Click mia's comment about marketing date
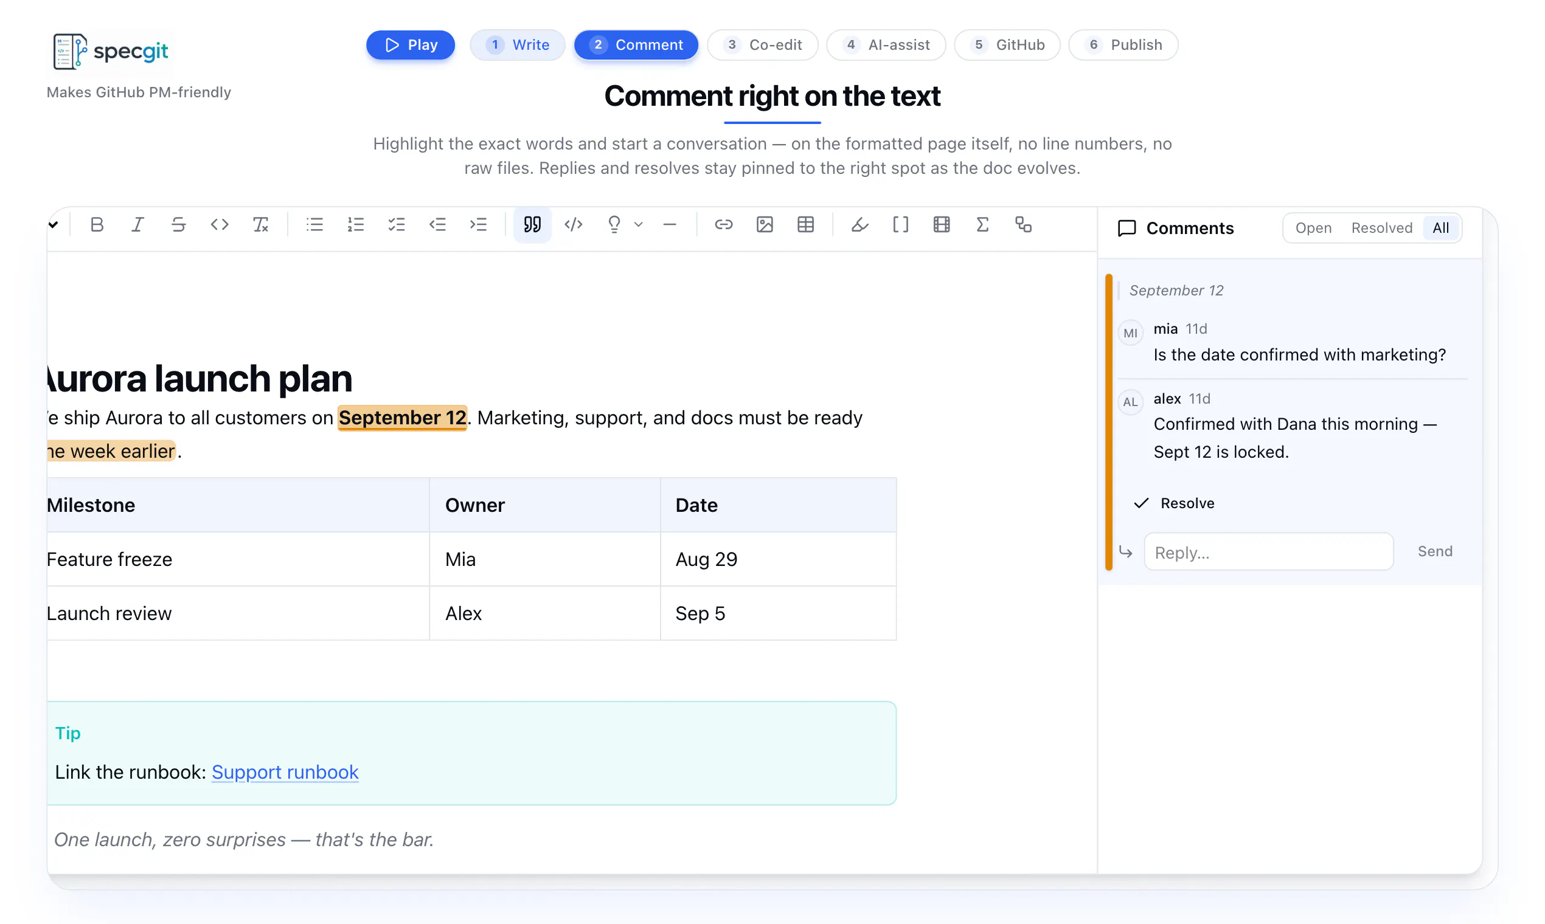Image resolution: width=1545 pixels, height=924 pixels. pyautogui.click(x=1299, y=354)
